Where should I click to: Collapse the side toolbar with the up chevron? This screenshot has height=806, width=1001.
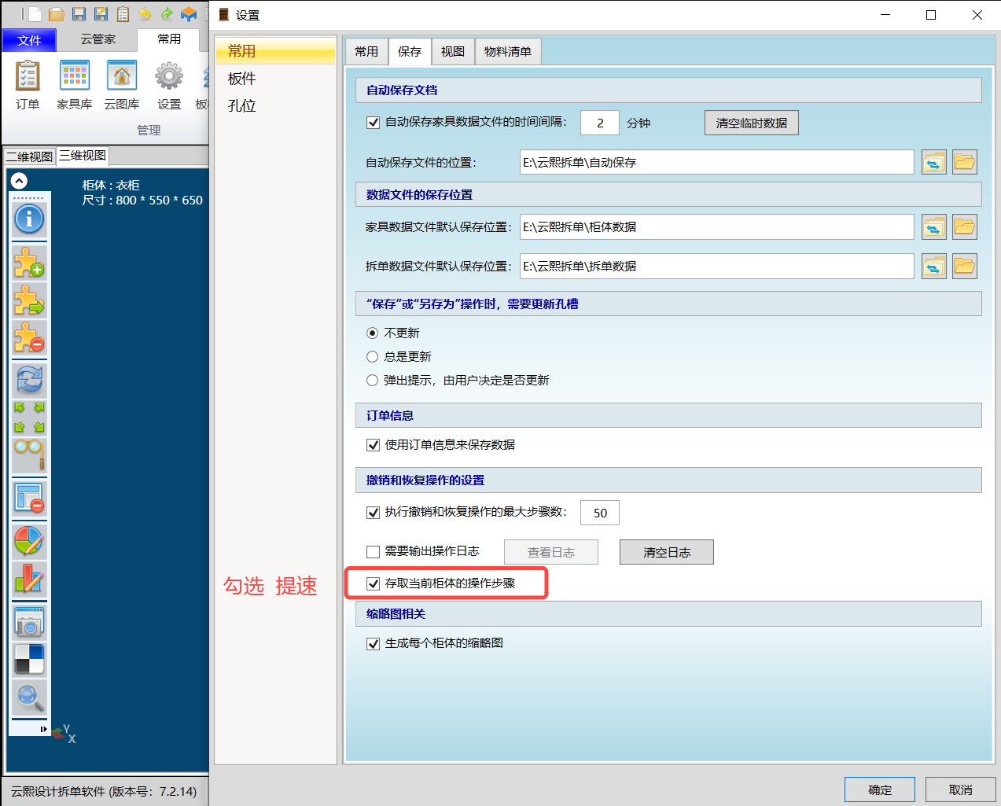pos(20,180)
